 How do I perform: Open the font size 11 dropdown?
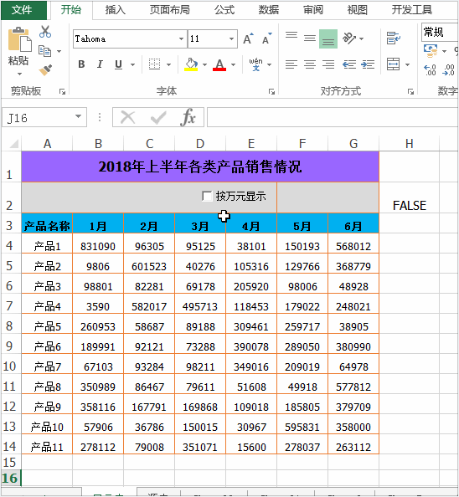click(231, 38)
